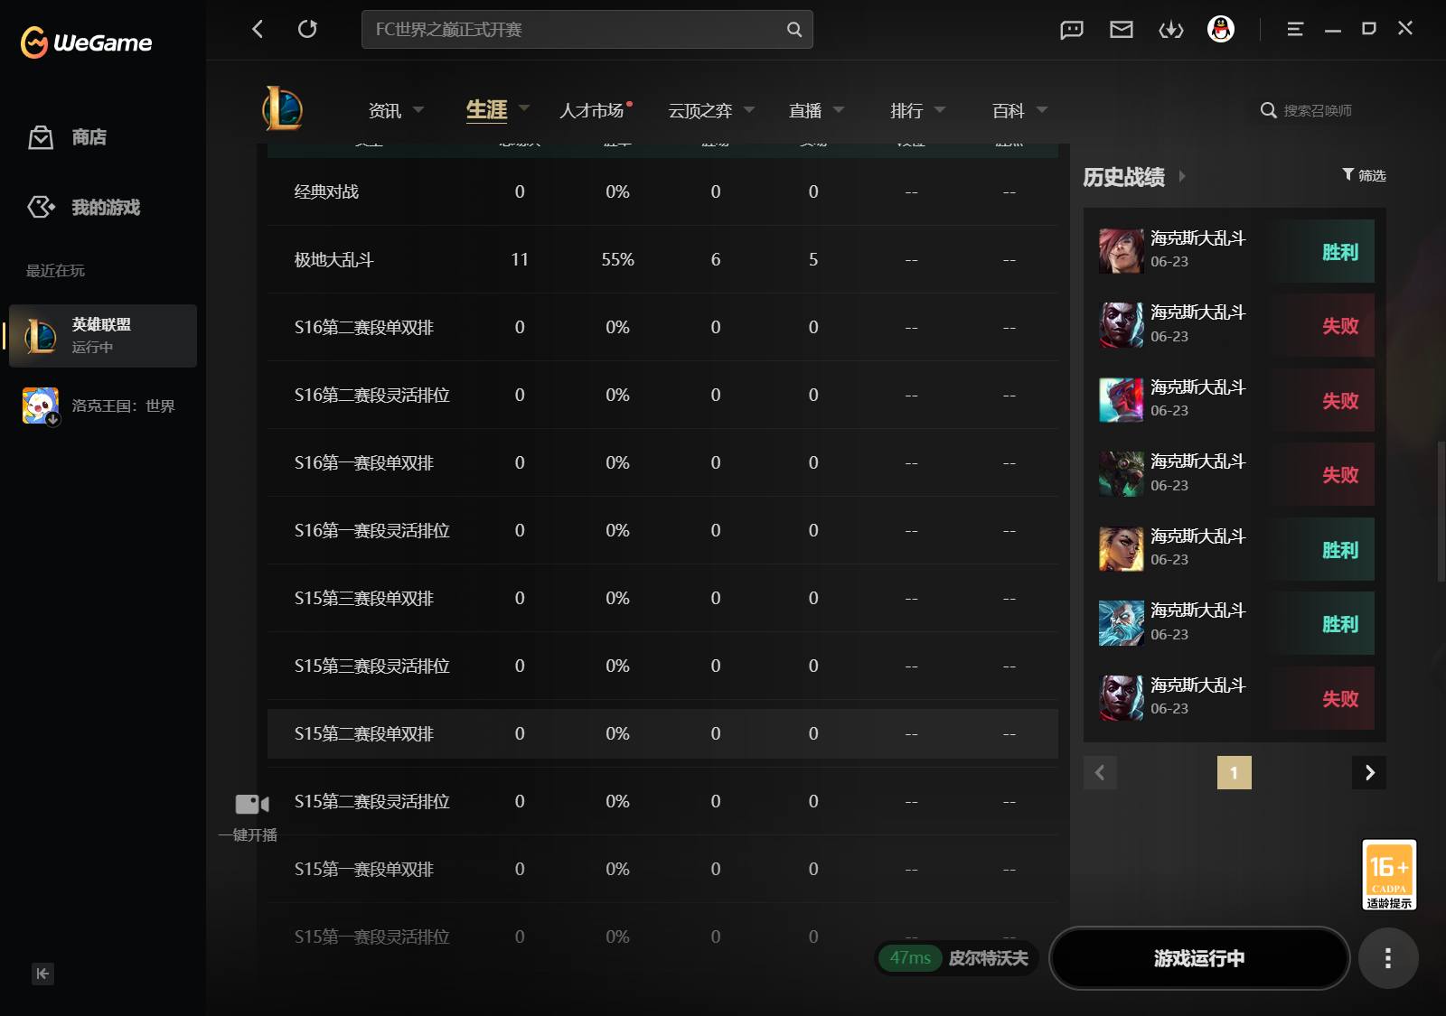Expand the 生涯 dropdown arrow
Image resolution: width=1446 pixels, height=1016 pixels.
524,108
